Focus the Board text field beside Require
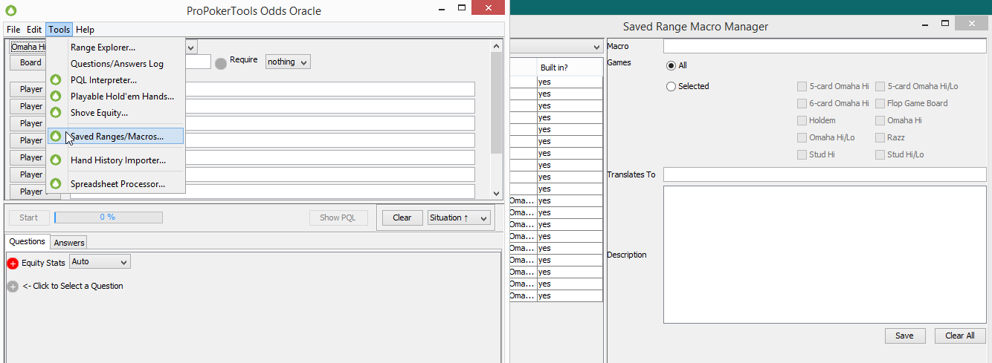This screenshot has width=992, height=363. point(197,62)
